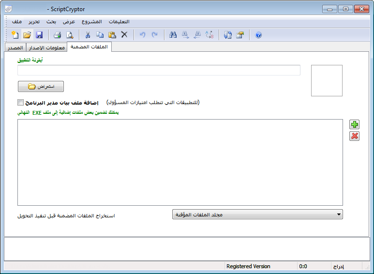Open Print Preview from toolbar
The image size is (374, 274).
70,35
